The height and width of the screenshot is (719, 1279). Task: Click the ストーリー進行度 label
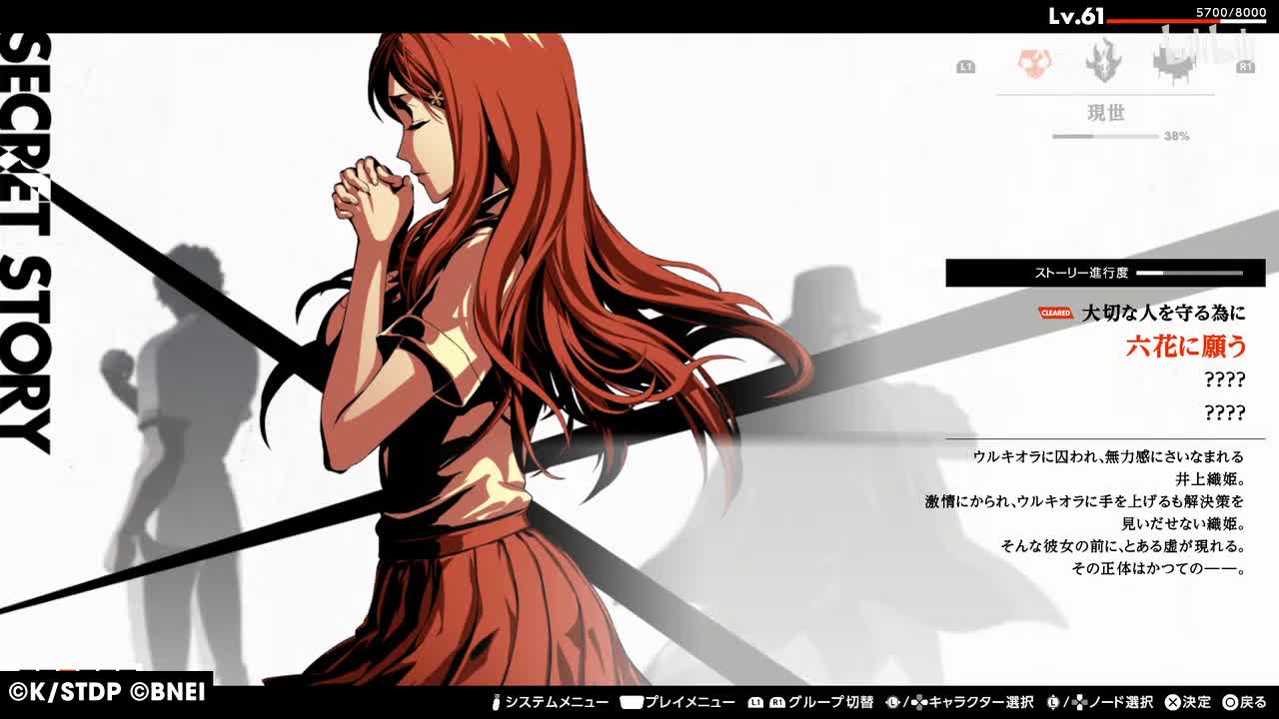tap(1081, 273)
